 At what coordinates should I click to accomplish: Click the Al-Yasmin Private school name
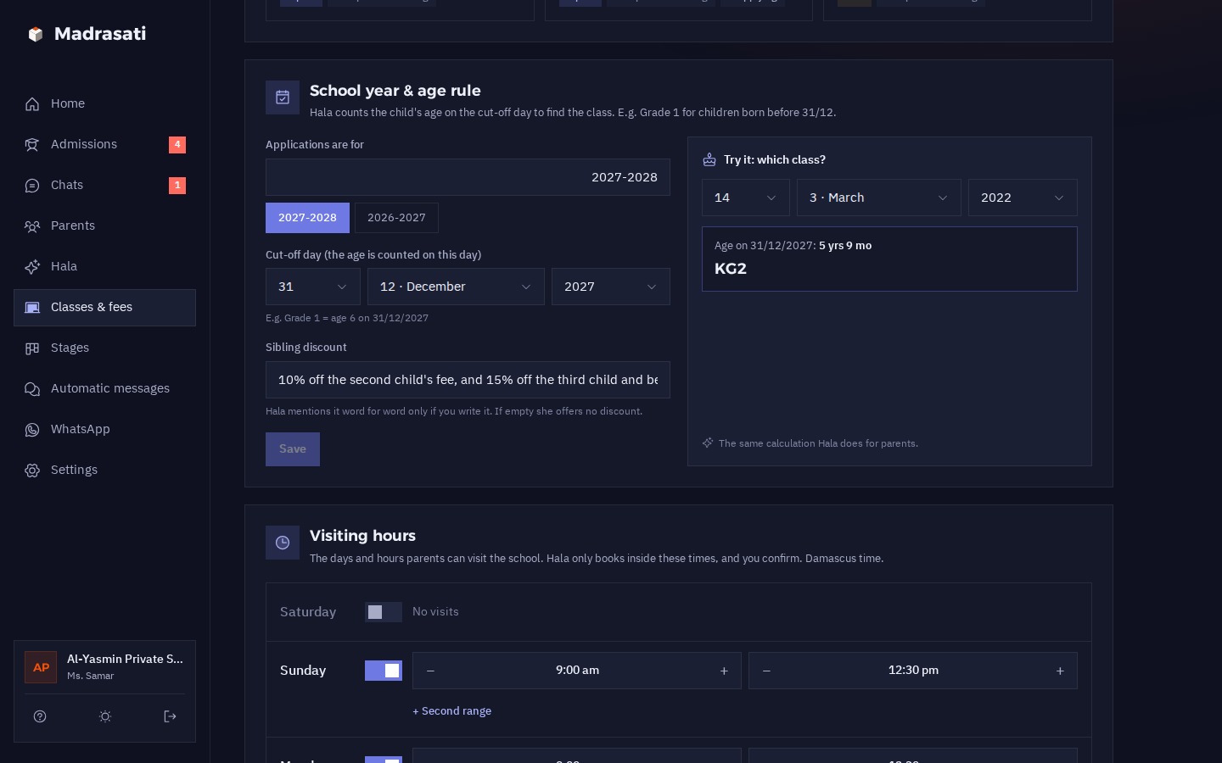tap(125, 659)
